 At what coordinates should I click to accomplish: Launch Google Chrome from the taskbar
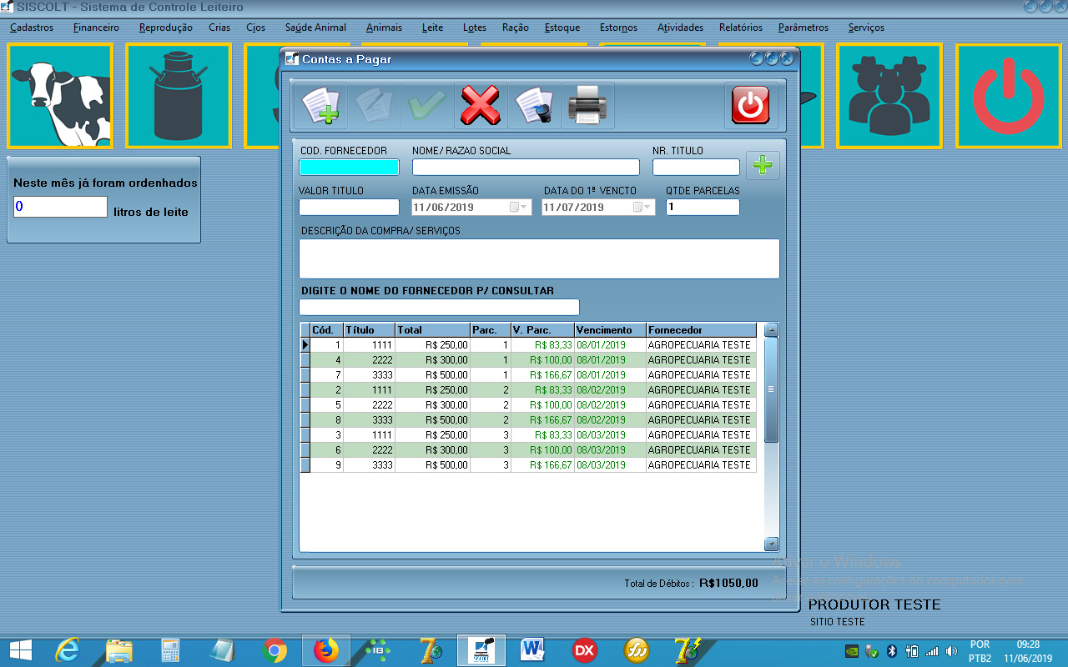click(275, 650)
